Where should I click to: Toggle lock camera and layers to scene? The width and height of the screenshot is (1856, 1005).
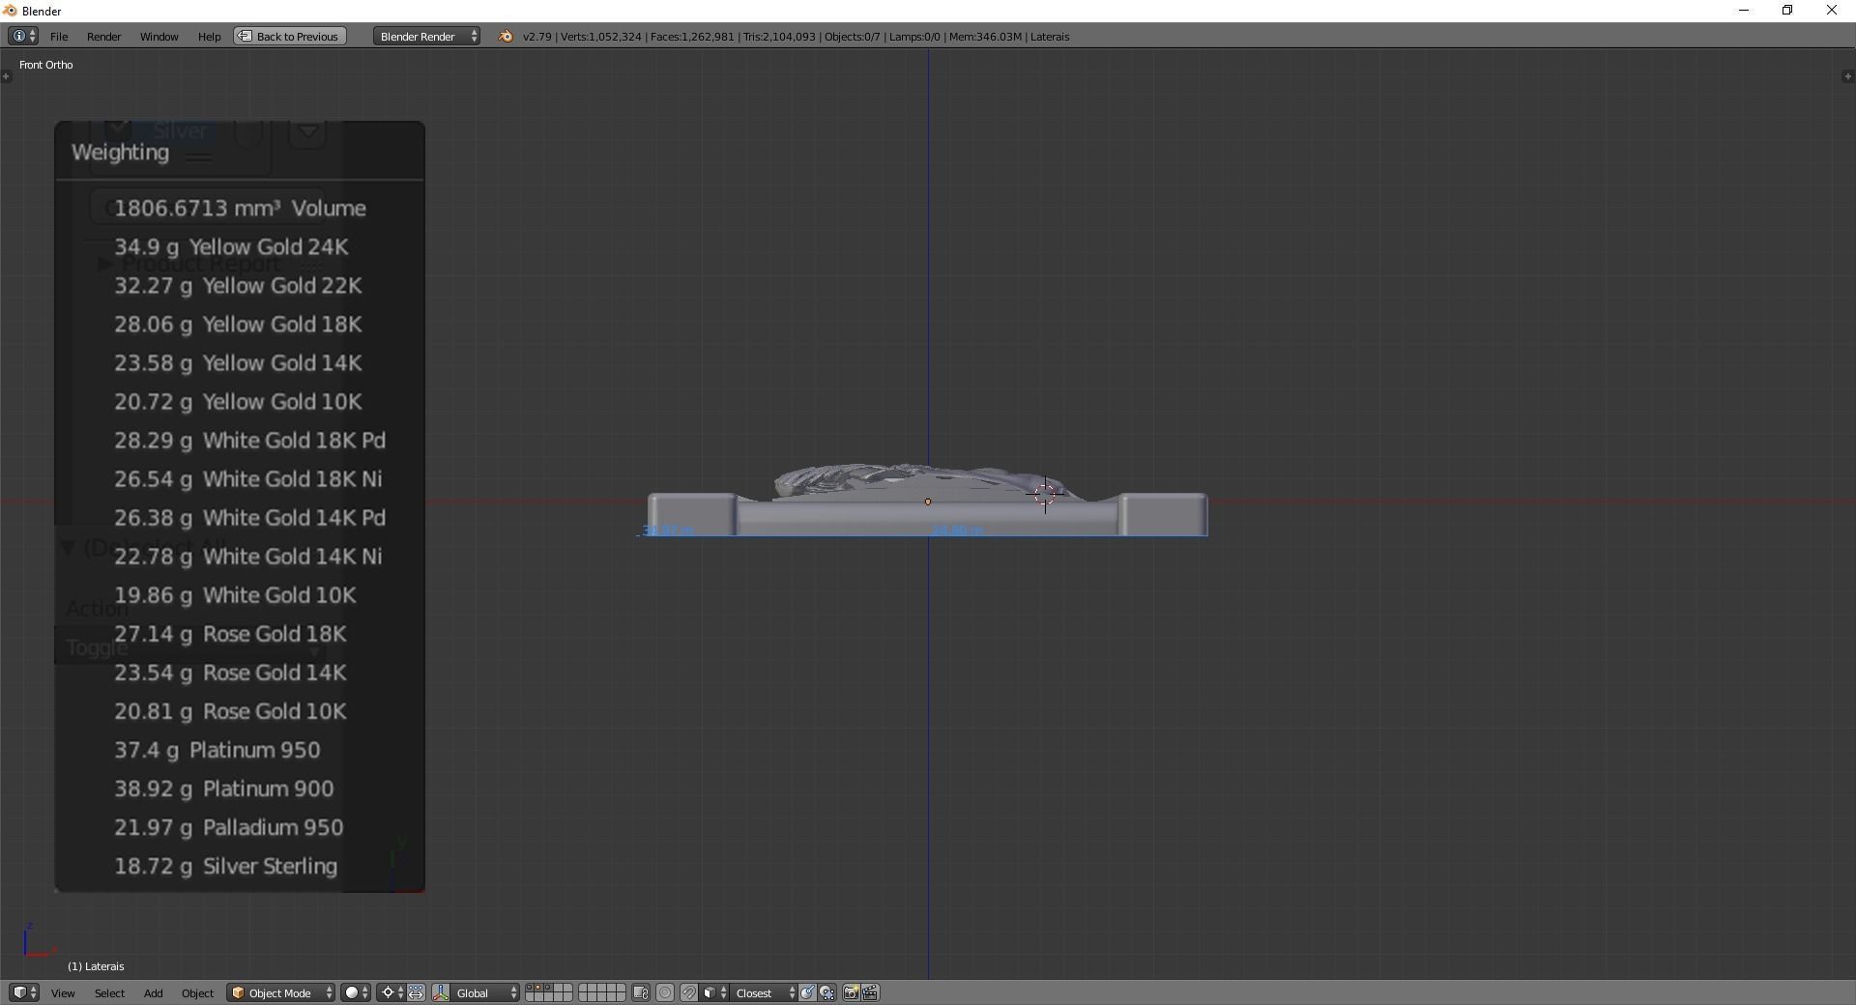click(641, 992)
